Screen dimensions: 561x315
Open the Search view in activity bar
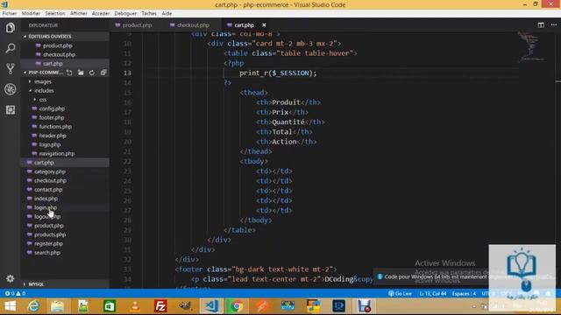[10, 48]
